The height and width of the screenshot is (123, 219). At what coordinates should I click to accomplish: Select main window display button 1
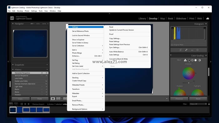(x=11, y=104)
